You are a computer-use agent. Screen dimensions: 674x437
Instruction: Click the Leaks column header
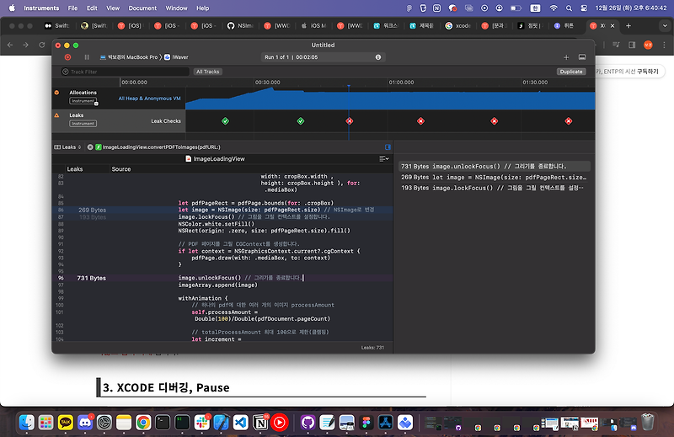click(75, 169)
